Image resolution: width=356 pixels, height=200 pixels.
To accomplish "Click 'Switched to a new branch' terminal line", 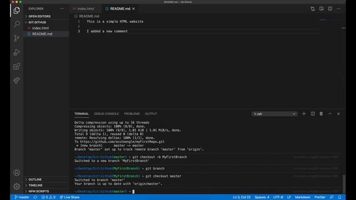I will pos(112,161).
